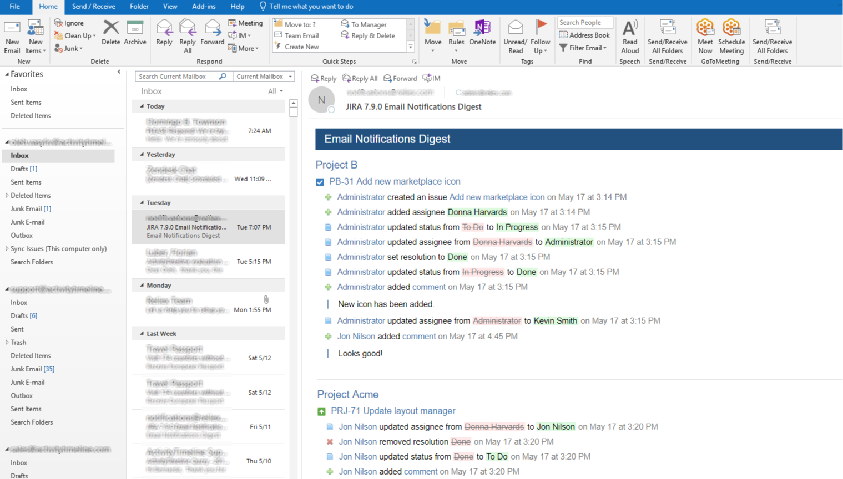The image size is (843, 479).
Task: Open issue PB-31 Add new marketplace icon
Action: point(395,181)
